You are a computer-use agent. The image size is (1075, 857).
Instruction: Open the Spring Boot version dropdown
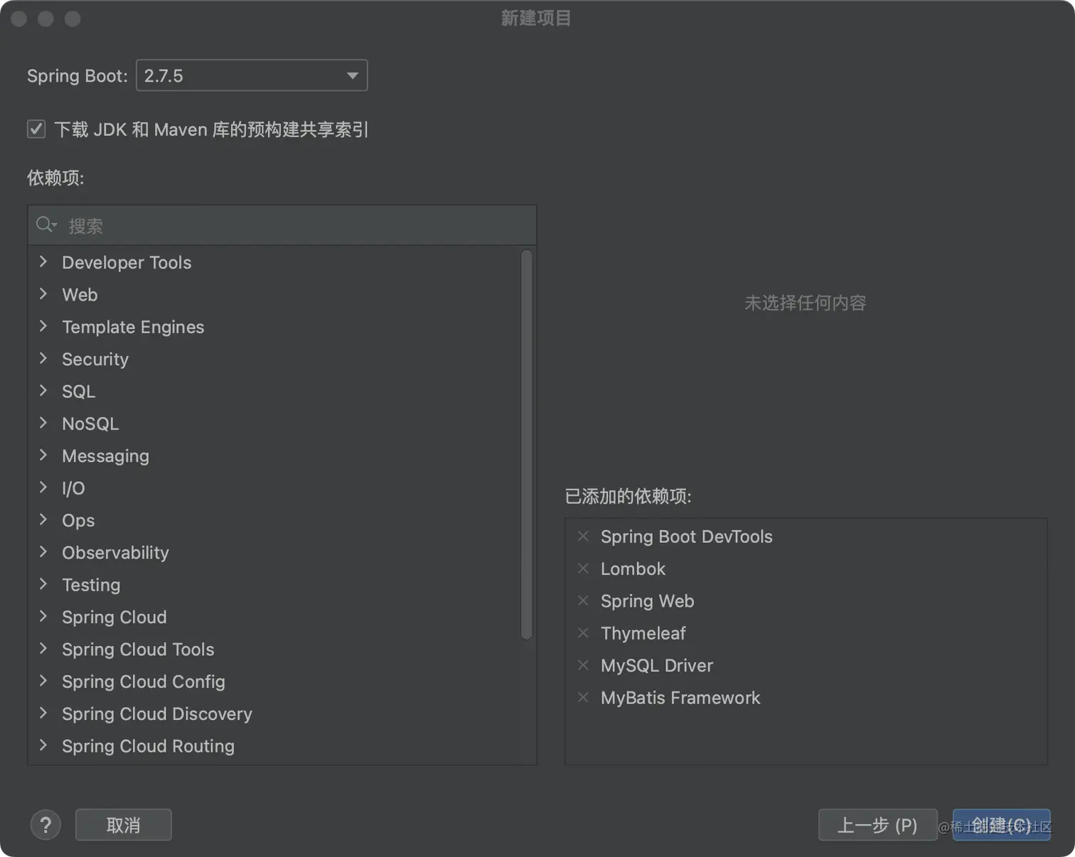pos(252,75)
